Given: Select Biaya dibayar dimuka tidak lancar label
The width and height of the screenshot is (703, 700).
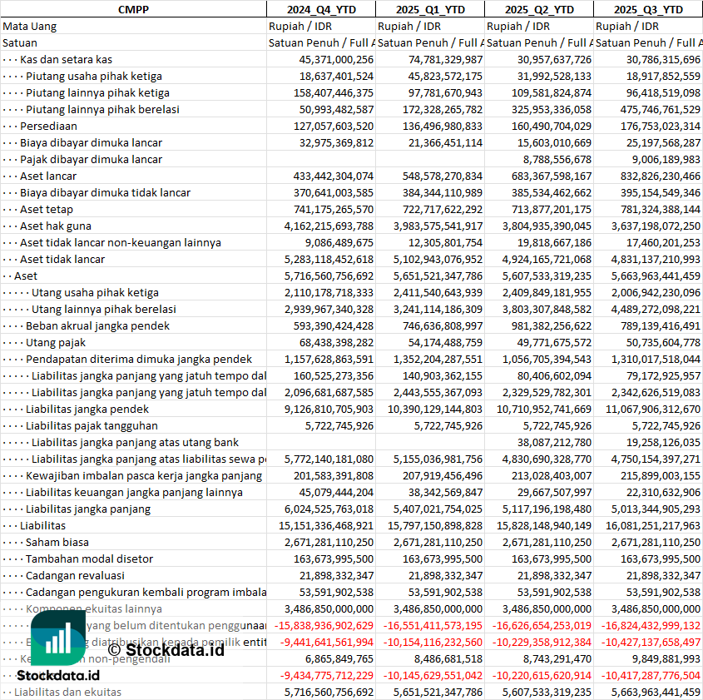Looking at the screenshot, I should coord(106,192).
